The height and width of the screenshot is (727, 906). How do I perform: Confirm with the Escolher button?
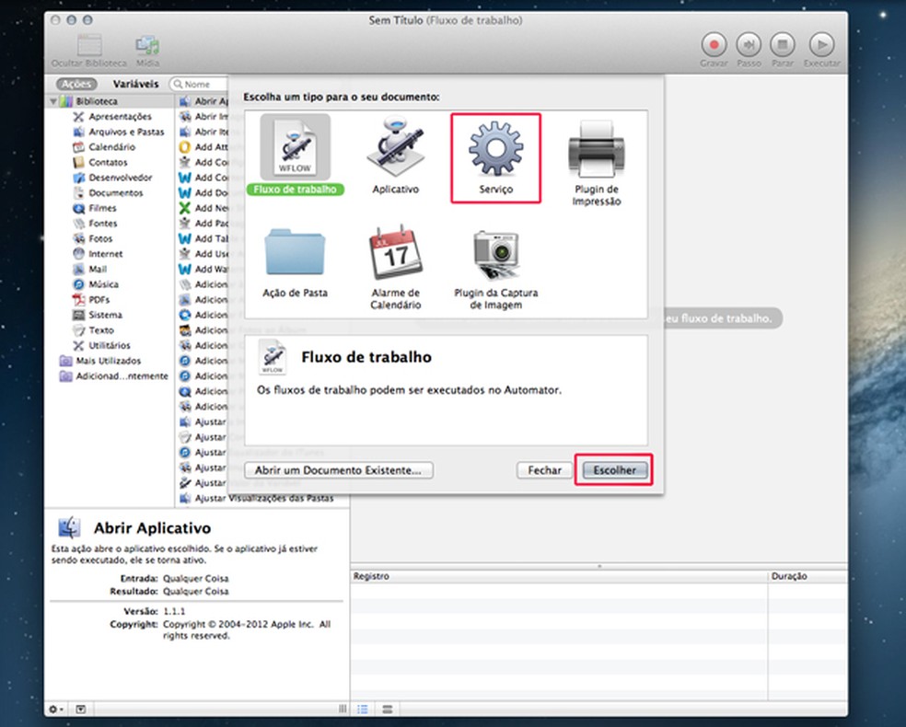613,469
